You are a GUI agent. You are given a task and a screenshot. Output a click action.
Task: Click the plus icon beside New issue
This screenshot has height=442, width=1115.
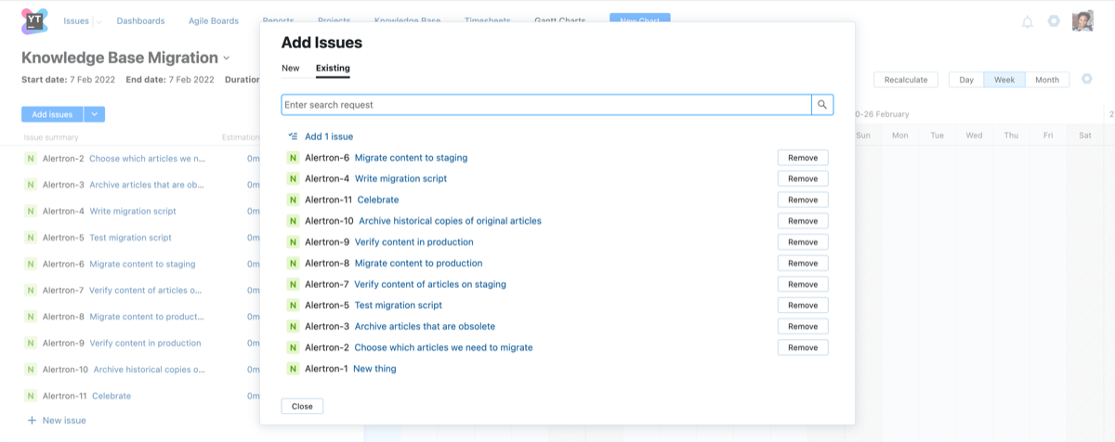(x=32, y=420)
